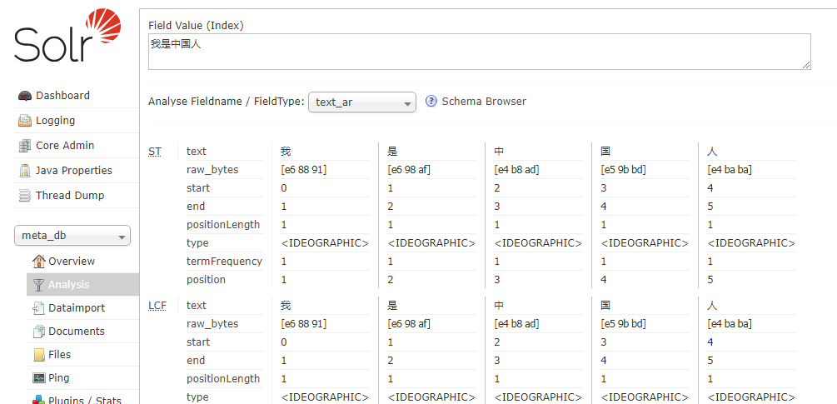The image size is (837, 404).
Task: Click the Core Admin server icon
Action: (x=24, y=146)
